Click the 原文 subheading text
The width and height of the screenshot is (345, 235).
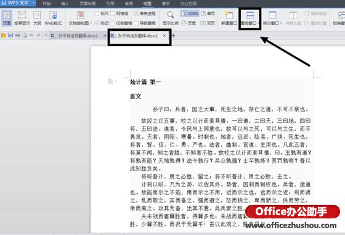[136, 96]
